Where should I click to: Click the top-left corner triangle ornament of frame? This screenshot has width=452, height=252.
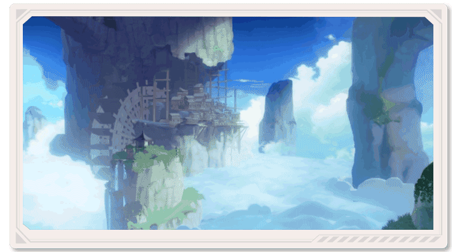click(21, 14)
